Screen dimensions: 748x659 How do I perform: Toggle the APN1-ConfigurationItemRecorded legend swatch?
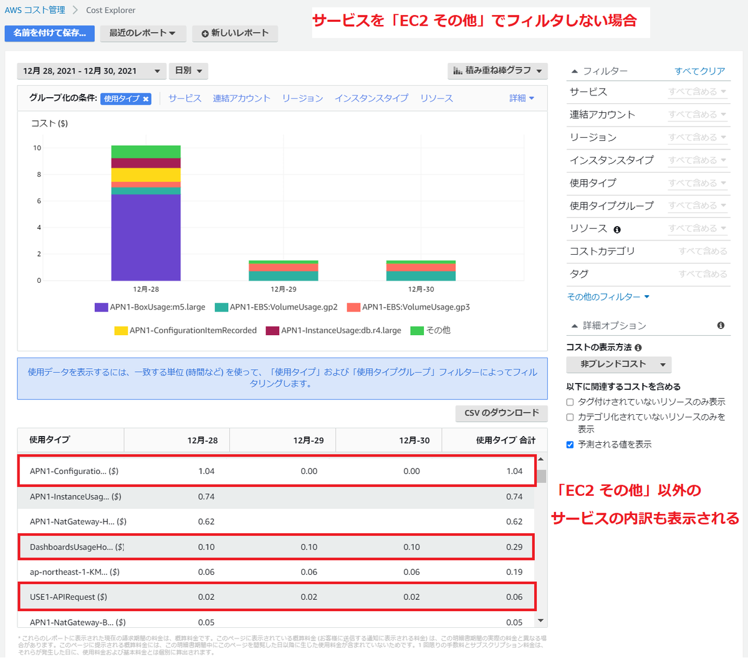tap(121, 331)
